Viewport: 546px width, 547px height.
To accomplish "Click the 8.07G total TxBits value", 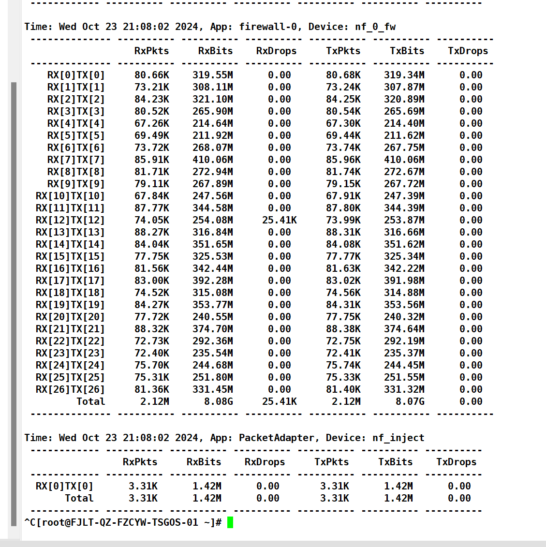I will pos(410,401).
